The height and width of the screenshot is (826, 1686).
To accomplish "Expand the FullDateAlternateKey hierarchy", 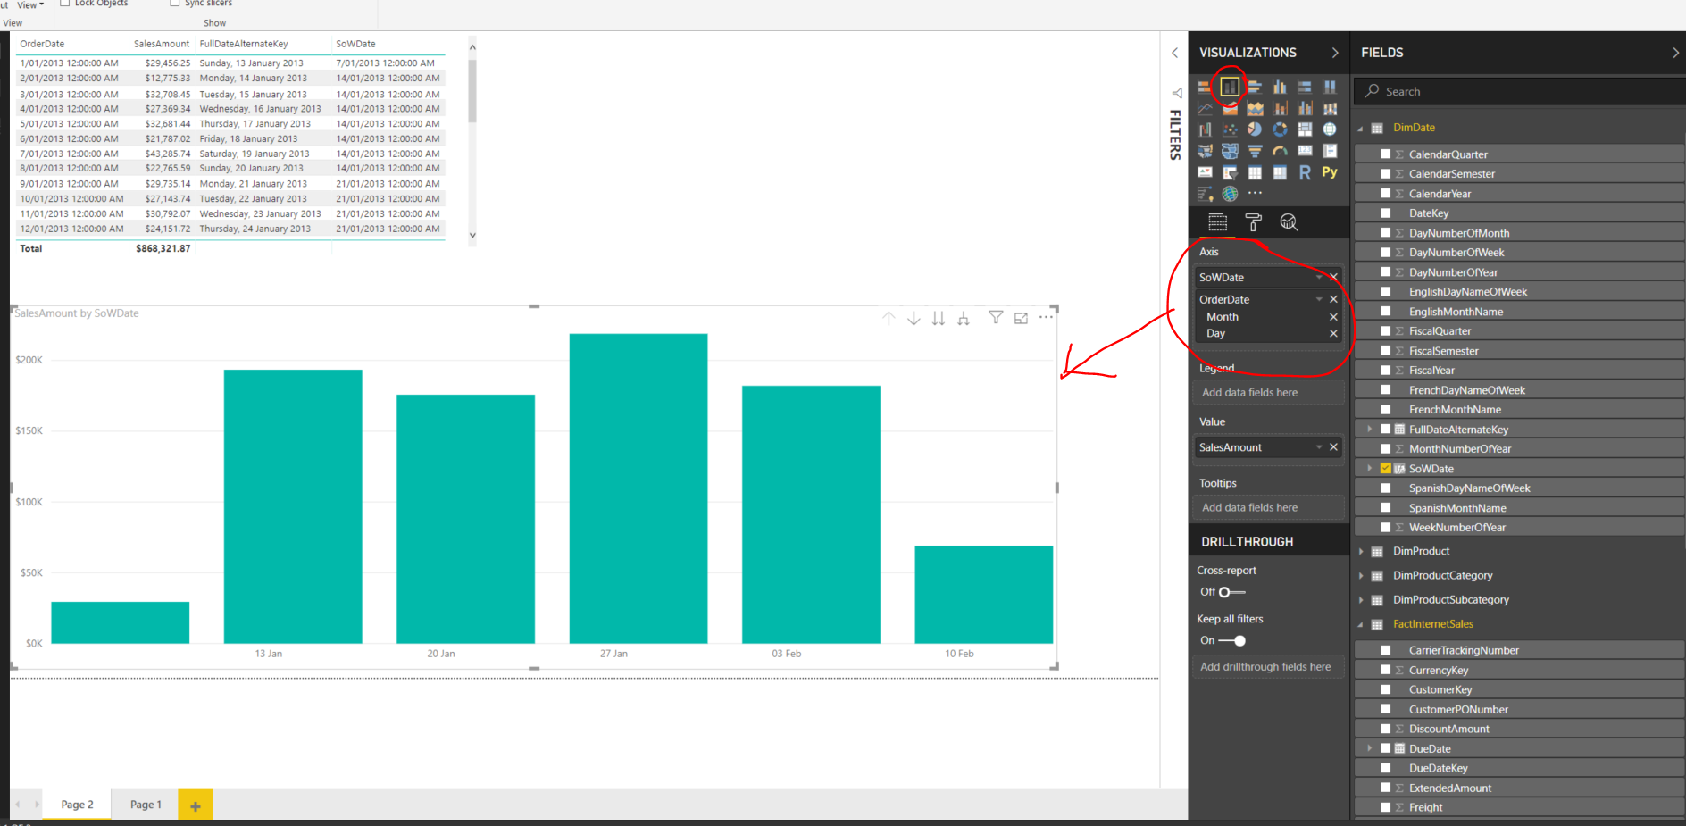I will point(1369,430).
